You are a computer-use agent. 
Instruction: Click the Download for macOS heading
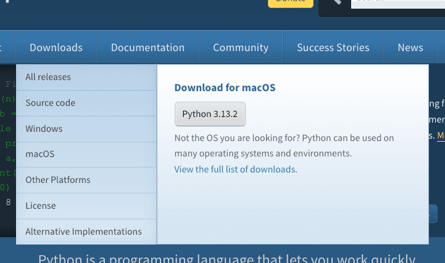pyautogui.click(x=225, y=87)
